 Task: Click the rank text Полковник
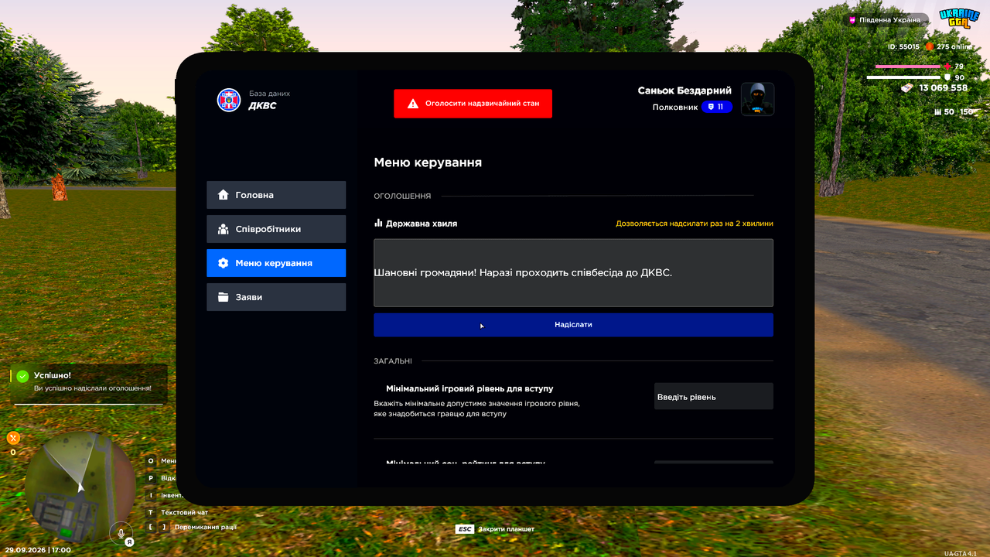pyautogui.click(x=675, y=107)
